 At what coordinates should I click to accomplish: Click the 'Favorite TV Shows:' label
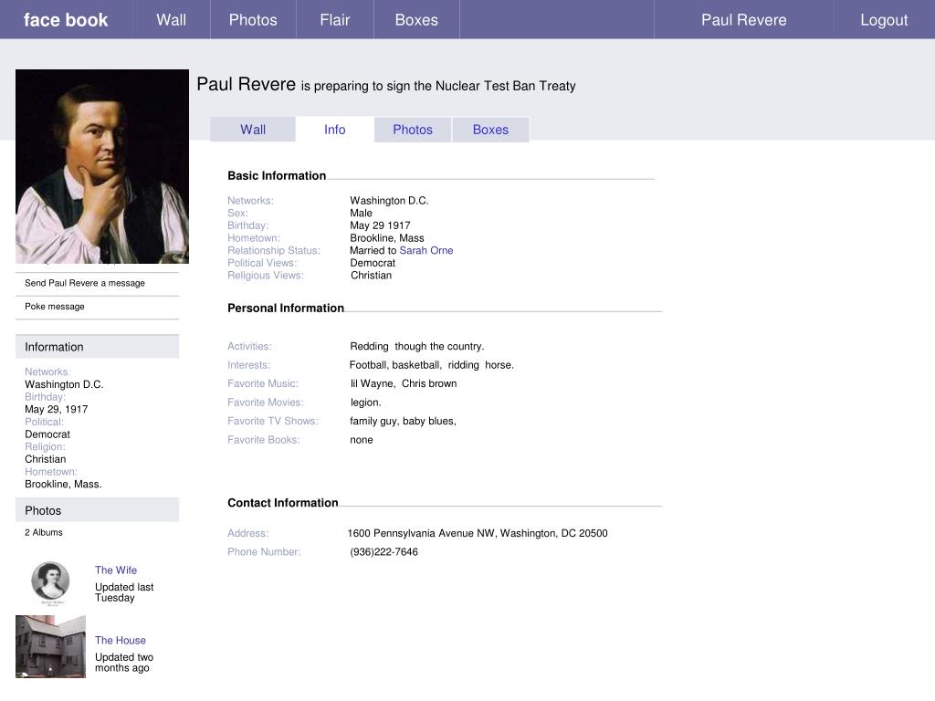point(272,421)
